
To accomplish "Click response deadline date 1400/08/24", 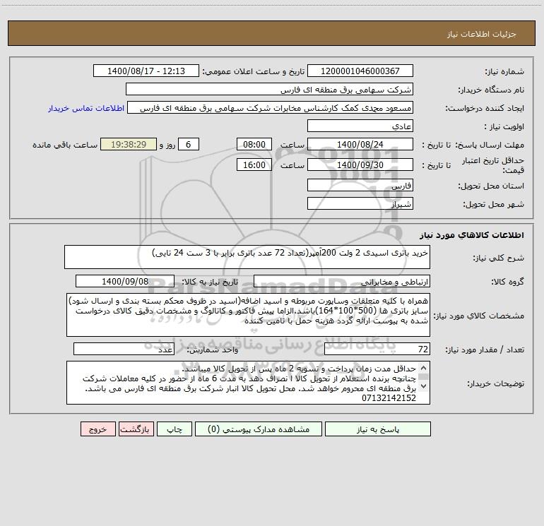I will point(360,144).
